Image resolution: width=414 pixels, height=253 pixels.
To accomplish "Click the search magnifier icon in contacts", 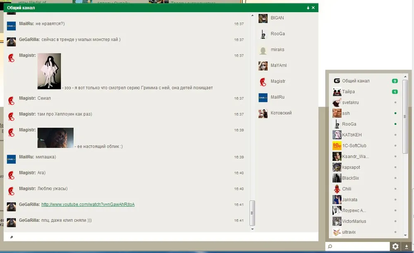I will pos(330,247).
